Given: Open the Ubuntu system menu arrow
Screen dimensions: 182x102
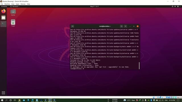Looking at the screenshot, I should point(180,7).
